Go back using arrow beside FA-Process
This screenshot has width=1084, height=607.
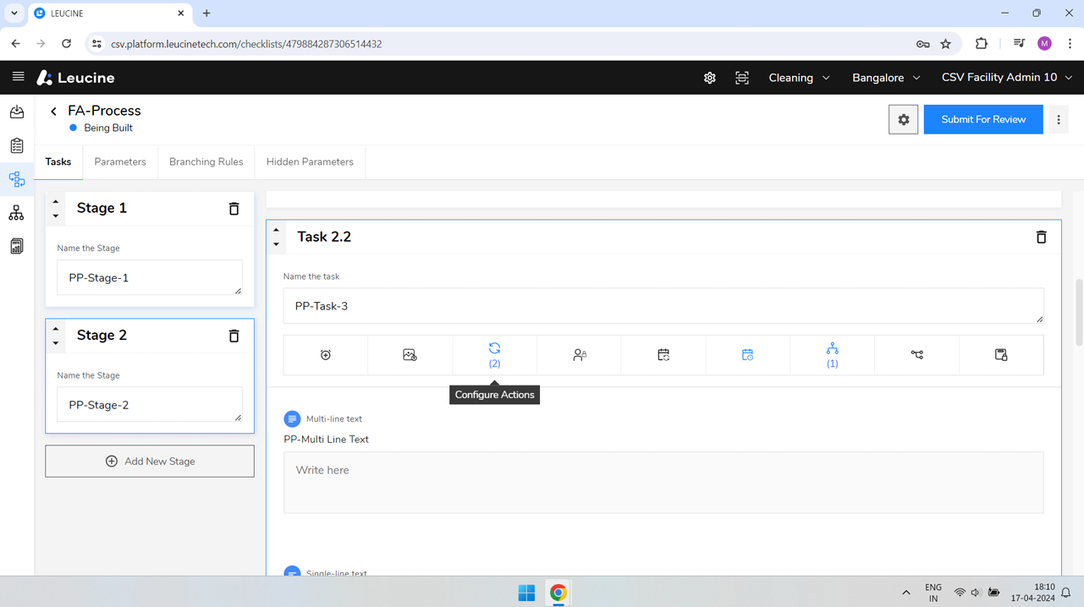coord(53,111)
